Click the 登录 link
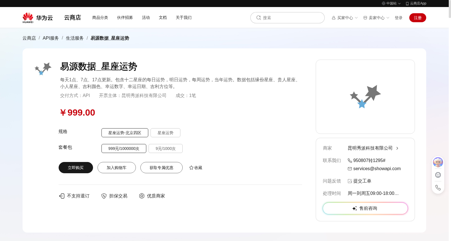 pyautogui.click(x=399, y=18)
